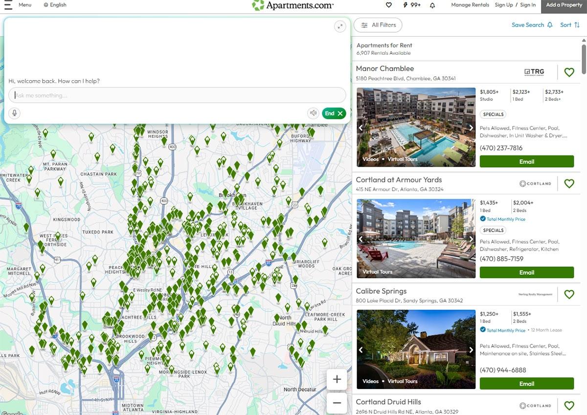The width and height of the screenshot is (587, 415).
Task: Show previous Calibre Springs photo
Action: point(361,350)
